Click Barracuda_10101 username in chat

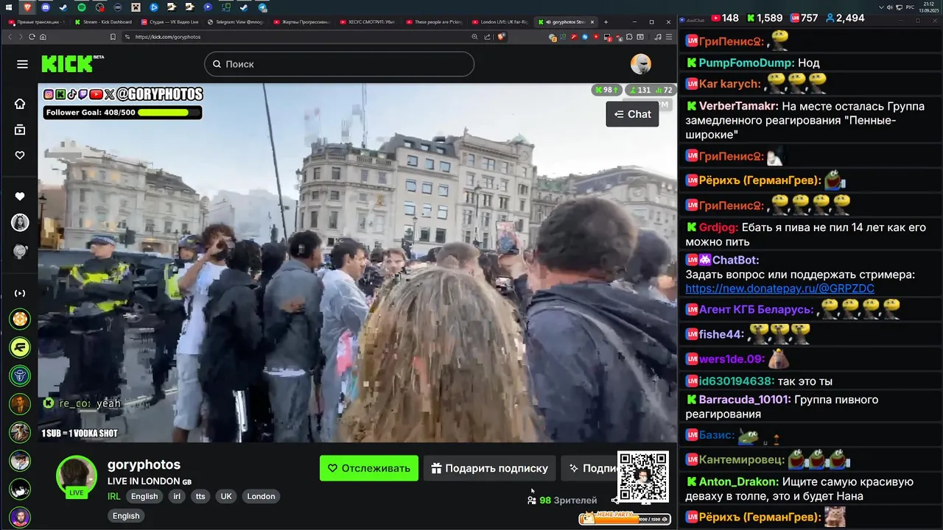tap(745, 400)
